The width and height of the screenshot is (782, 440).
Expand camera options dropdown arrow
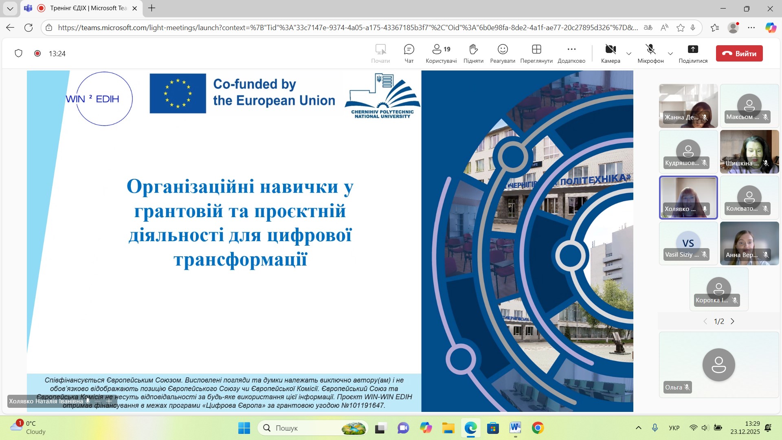click(x=629, y=54)
